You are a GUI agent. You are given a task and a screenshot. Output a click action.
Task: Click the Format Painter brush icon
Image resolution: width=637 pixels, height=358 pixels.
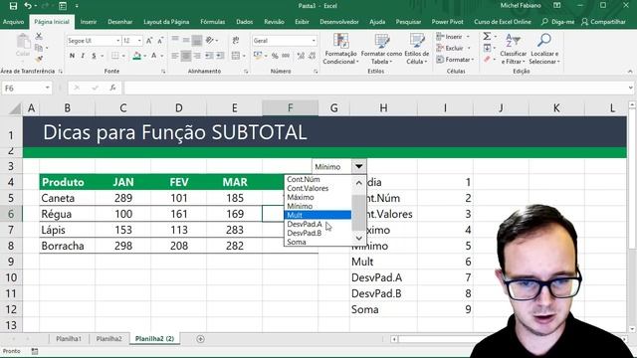[x=39, y=59]
